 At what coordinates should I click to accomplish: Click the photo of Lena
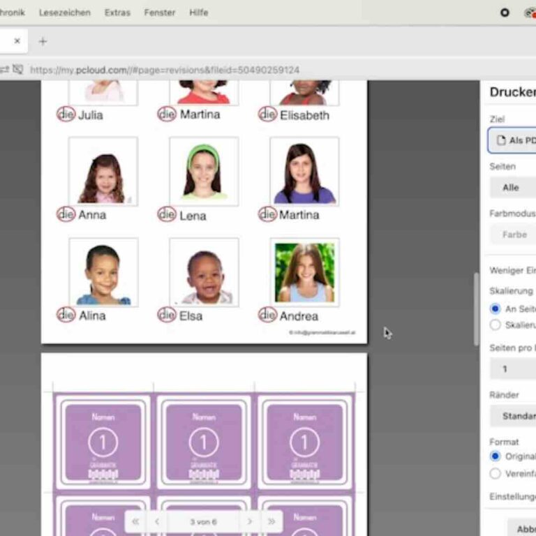[204, 171]
